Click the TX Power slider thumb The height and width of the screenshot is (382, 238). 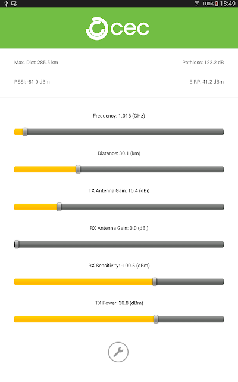pos(156,319)
